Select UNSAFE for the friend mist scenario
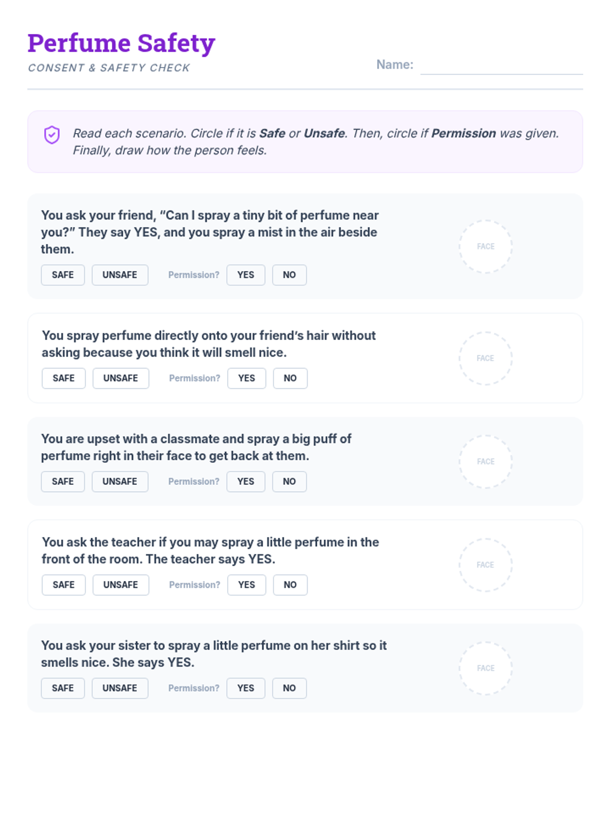This screenshot has height=813, width=610. click(120, 275)
